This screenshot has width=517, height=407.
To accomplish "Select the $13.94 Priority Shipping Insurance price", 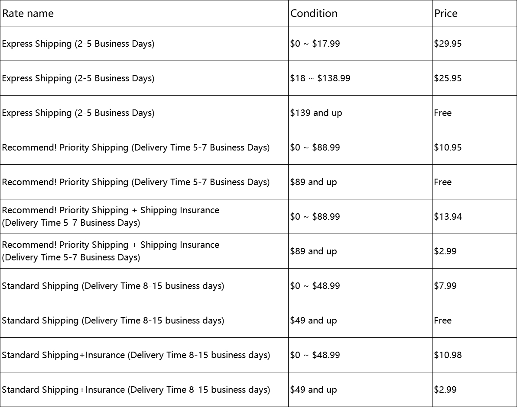I will coord(448,217).
